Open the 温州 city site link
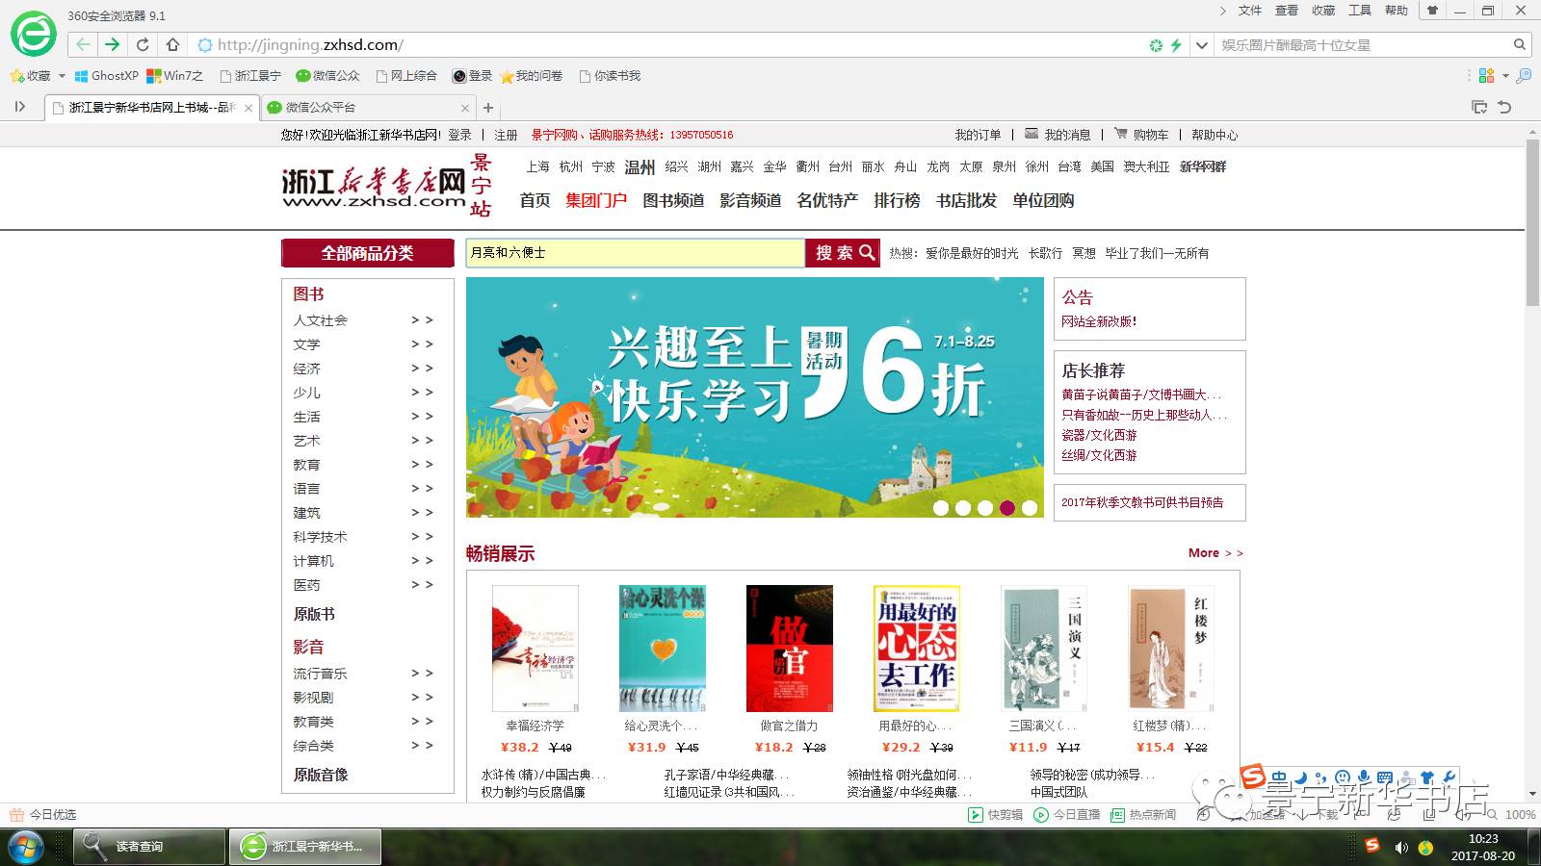Viewport: 1541px width, 866px height. pos(640,167)
